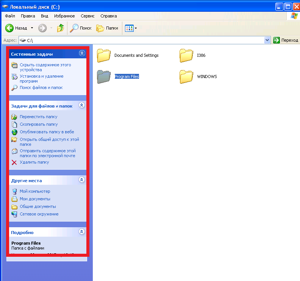Collapse the Другие места panel
The height and width of the screenshot is (281, 300).
82,180
